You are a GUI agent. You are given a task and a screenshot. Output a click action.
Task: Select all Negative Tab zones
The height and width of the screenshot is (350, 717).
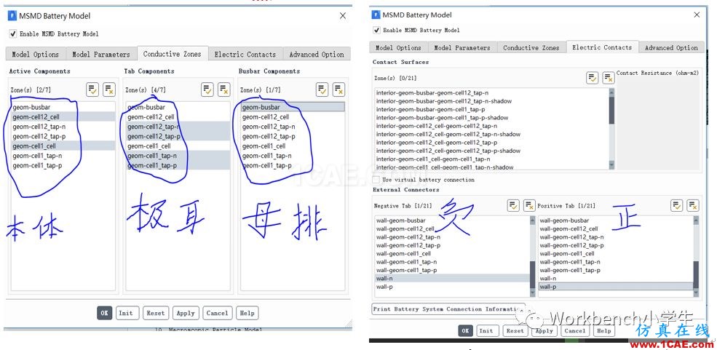tap(513, 206)
